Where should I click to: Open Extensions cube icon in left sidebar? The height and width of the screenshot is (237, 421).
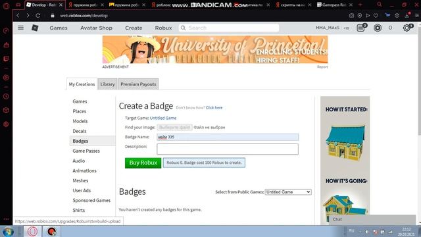pos(6,110)
